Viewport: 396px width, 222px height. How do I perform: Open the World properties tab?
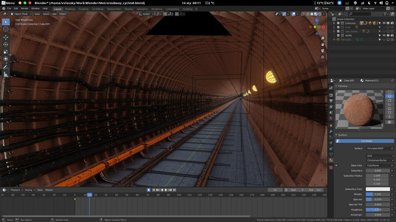point(331,118)
